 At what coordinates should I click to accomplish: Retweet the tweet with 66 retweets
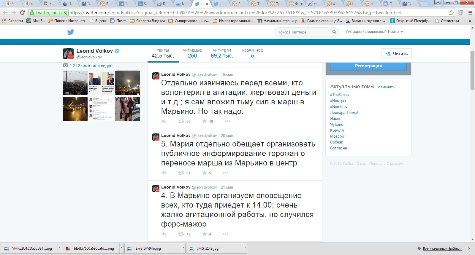181,121
